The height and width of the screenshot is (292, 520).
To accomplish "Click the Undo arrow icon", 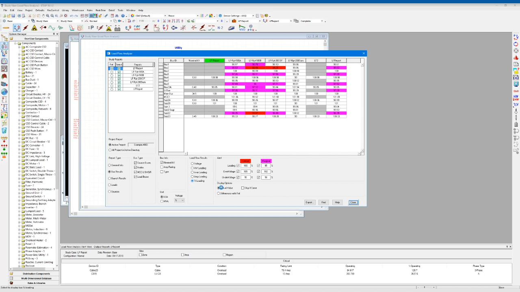I will coord(71,16).
